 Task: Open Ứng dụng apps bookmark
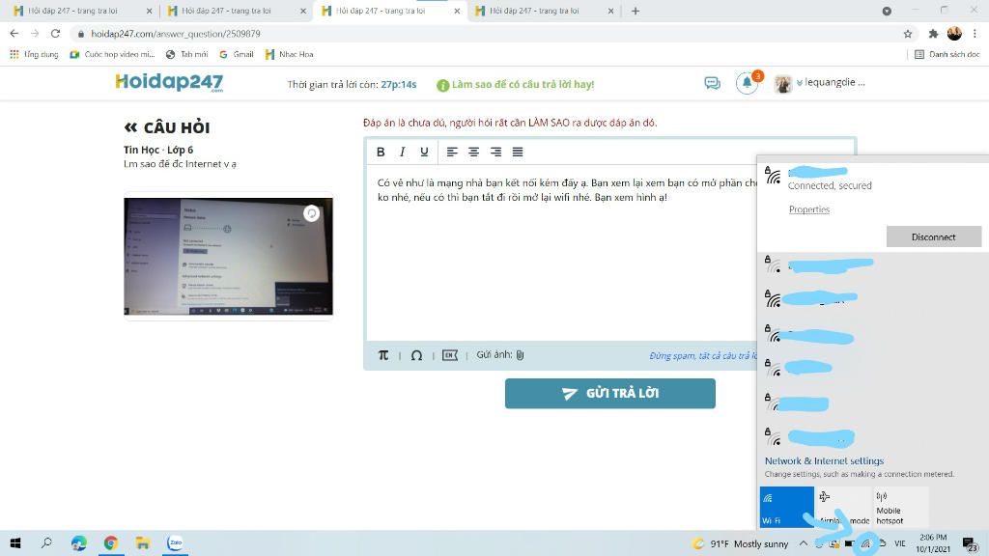(34, 55)
